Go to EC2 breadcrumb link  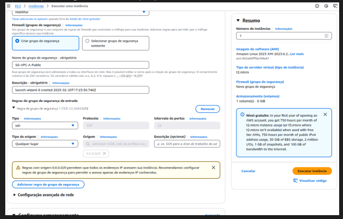pyautogui.click(x=18, y=6)
